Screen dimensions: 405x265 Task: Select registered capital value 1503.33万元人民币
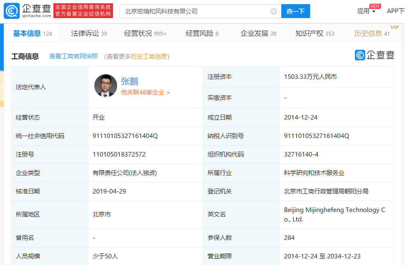click(310, 77)
